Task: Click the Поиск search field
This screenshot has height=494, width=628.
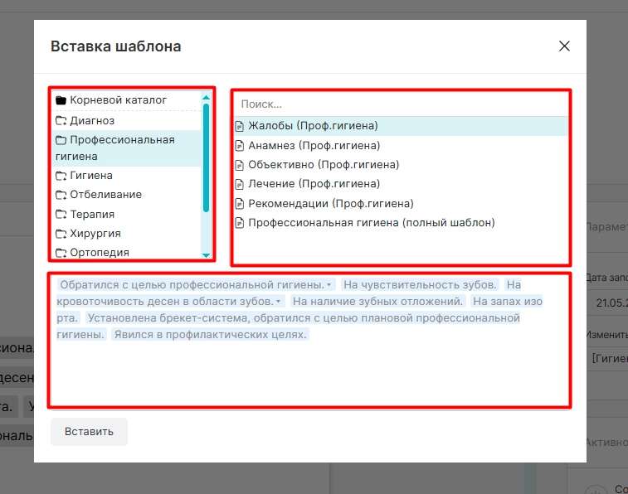Action: pos(401,104)
